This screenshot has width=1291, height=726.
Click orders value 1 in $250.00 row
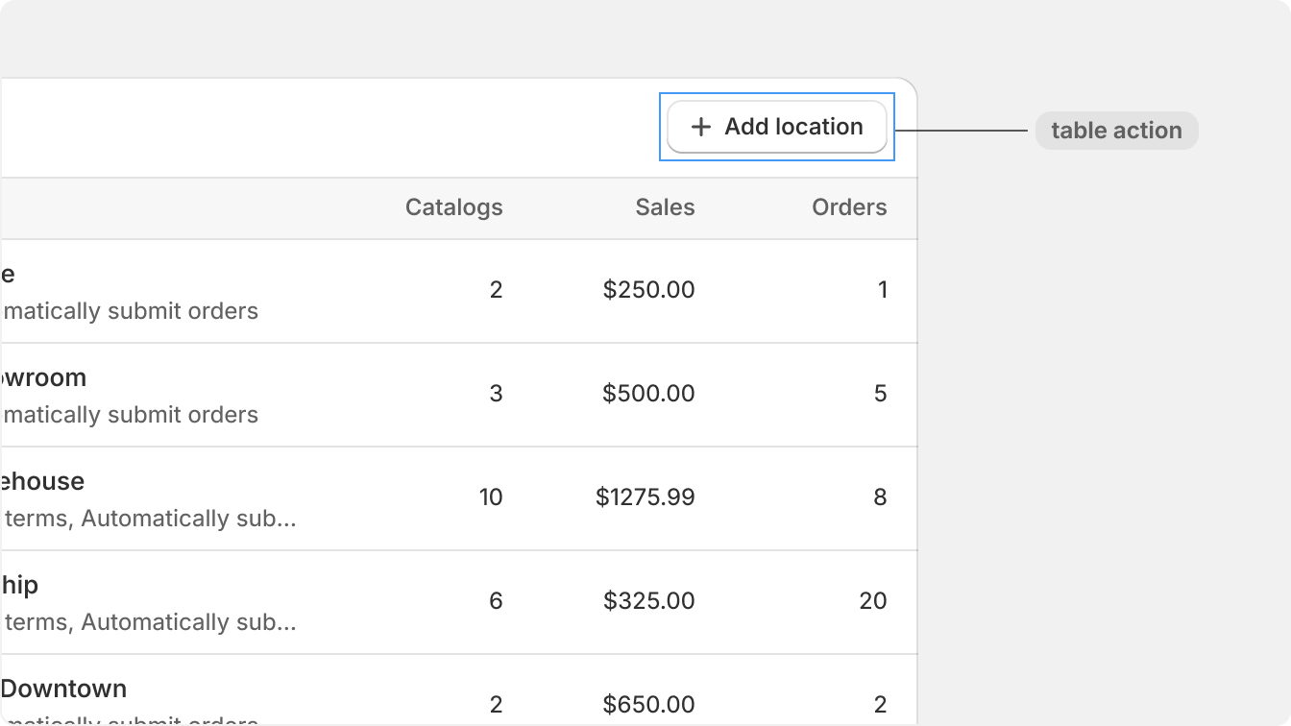pyautogui.click(x=883, y=290)
